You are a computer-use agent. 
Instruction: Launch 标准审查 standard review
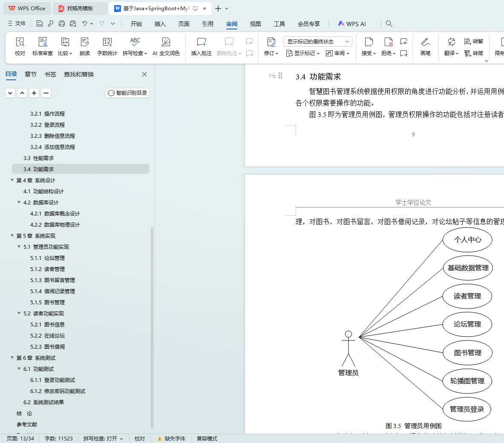coord(43,47)
